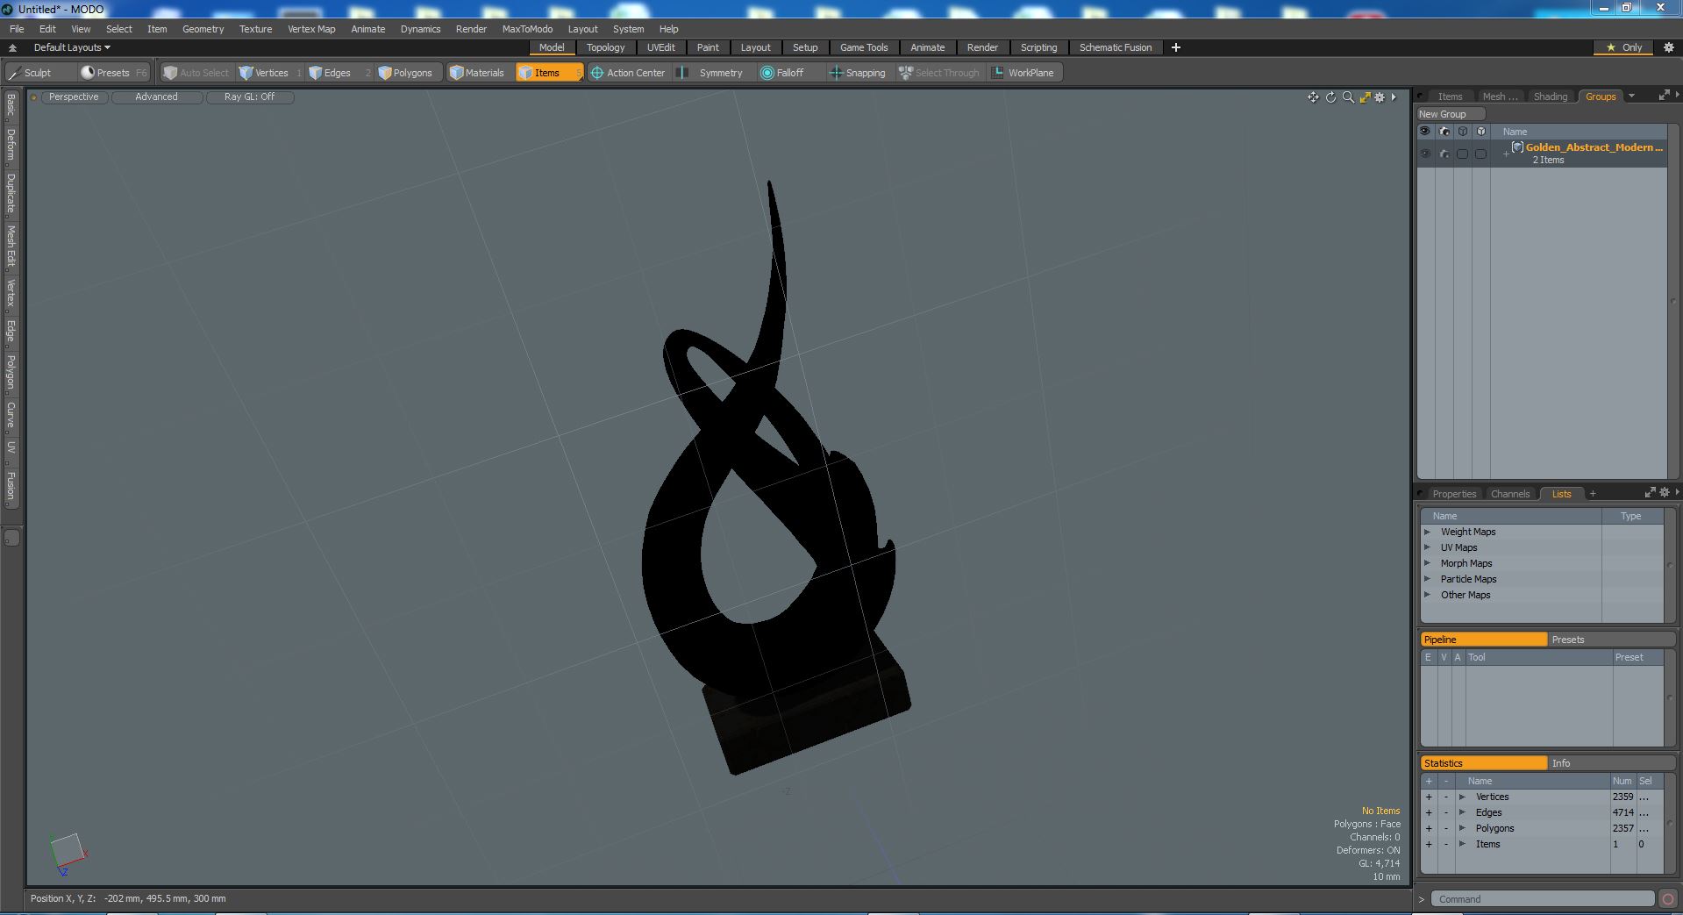1683x915 pixels.
Task: Click the viewport rotate icon
Action: pos(1330,97)
